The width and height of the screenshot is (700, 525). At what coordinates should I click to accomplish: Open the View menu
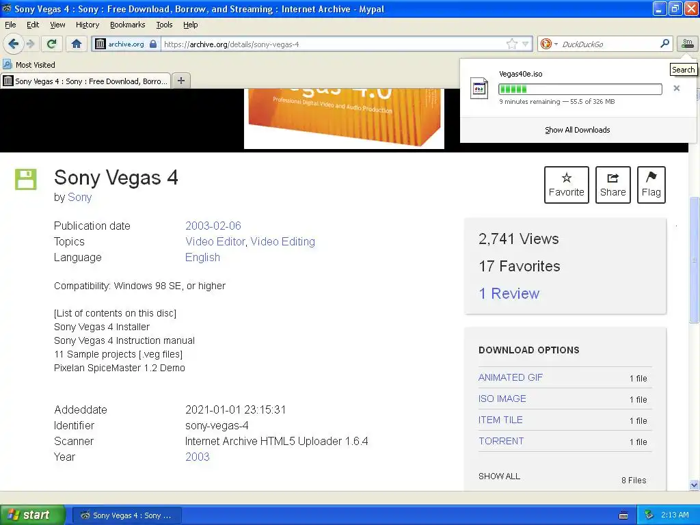(57, 25)
